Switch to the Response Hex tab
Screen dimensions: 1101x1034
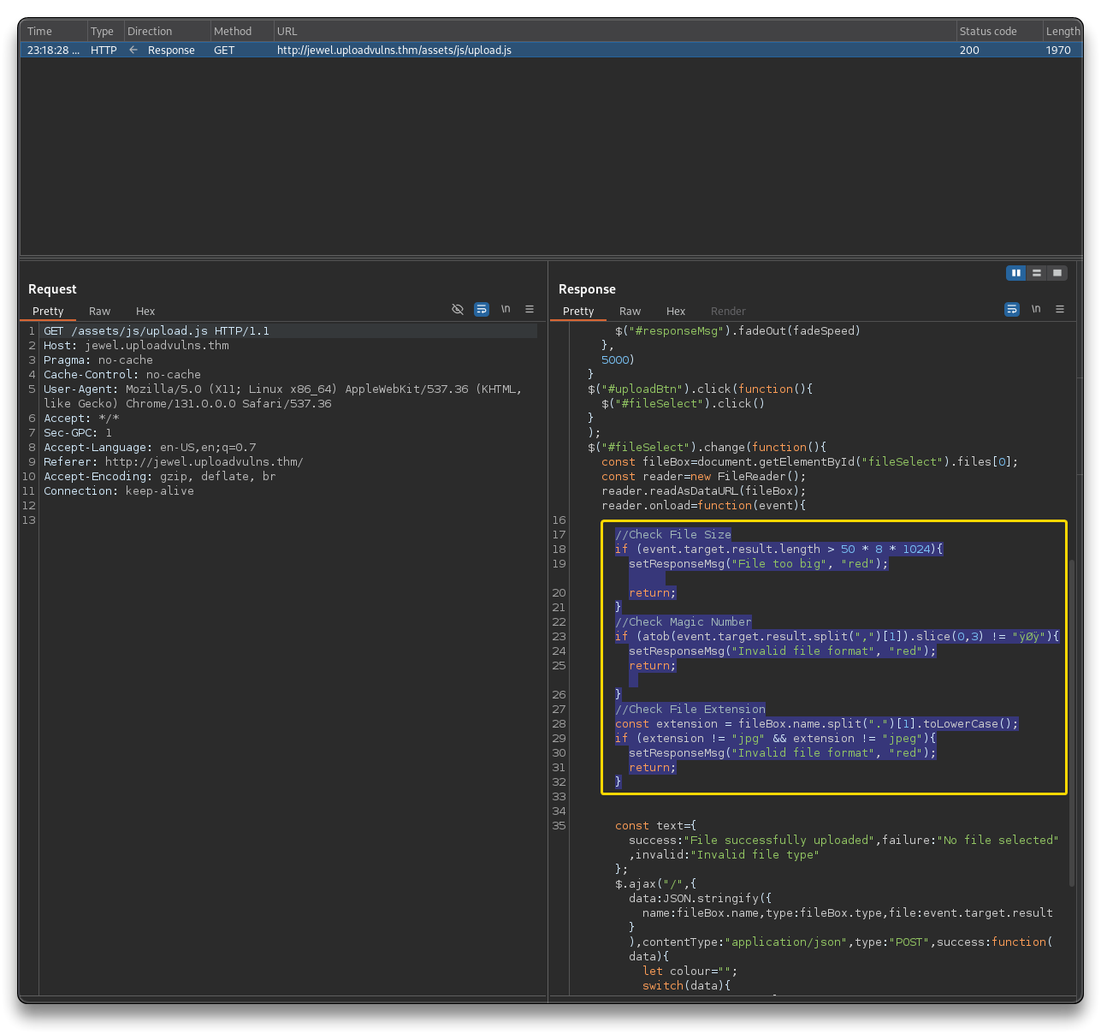pyautogui.click(x=676, y=312)
